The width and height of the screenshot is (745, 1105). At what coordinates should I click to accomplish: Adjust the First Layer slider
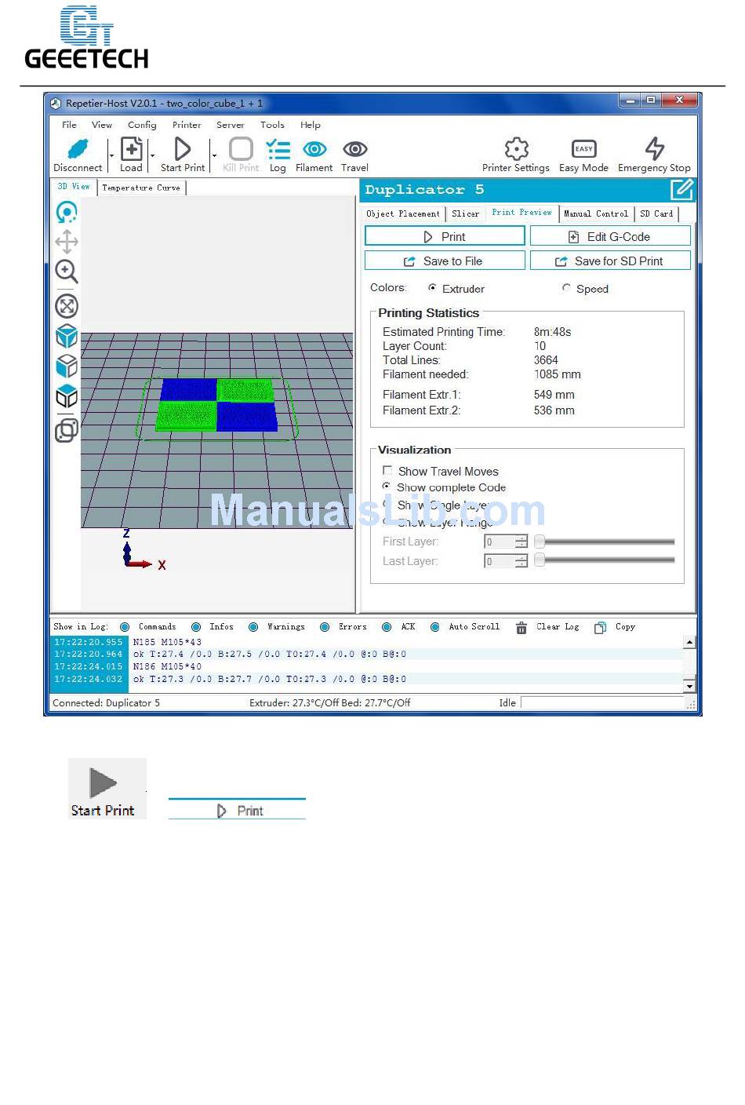pos(605,542)
